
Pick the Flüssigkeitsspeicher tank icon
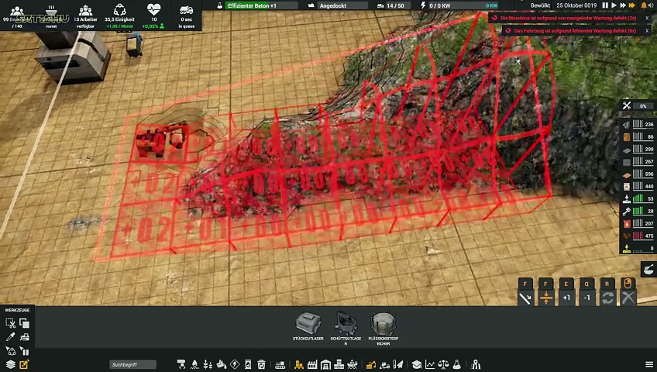[383, 324]
